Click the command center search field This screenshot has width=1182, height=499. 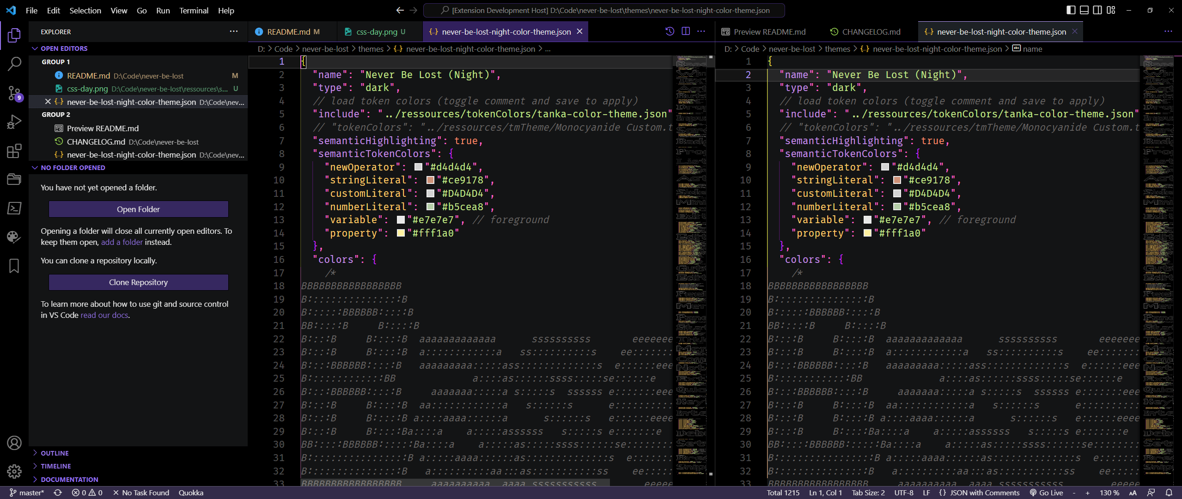click(604, 10)
